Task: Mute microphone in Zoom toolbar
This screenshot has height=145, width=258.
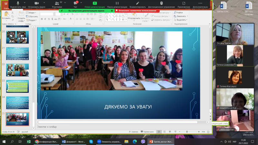Action: [18, 4]
